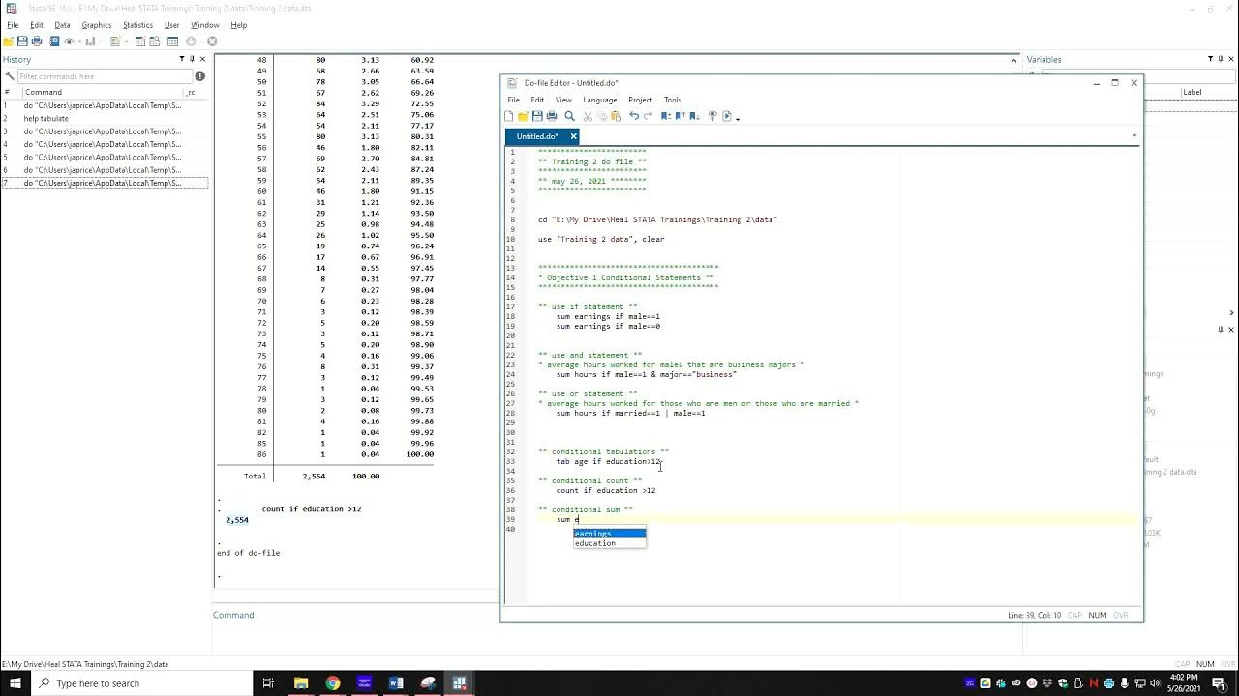This screenshot has height=696, width=1239.
Task: Print results with main toolbar printer icon
Action: coord(37,42)
